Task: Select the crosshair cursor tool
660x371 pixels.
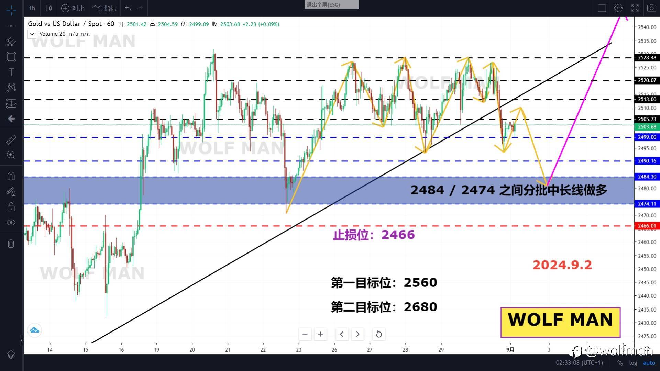Action: [x=11, y=10]
